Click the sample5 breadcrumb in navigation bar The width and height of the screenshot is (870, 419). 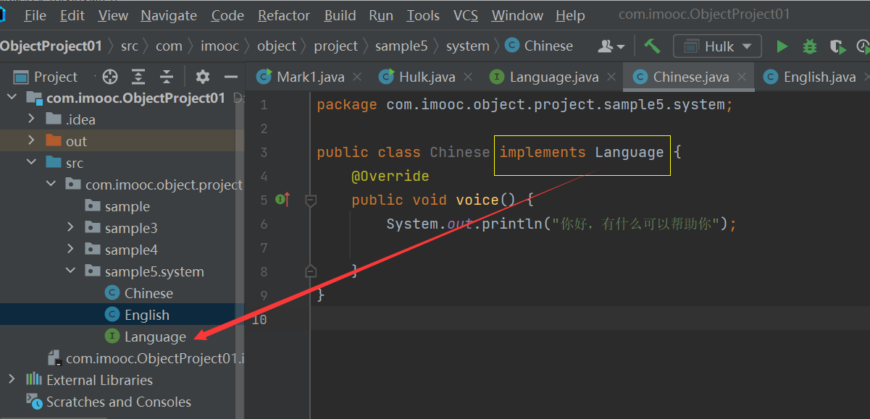[x=401, y=46]
